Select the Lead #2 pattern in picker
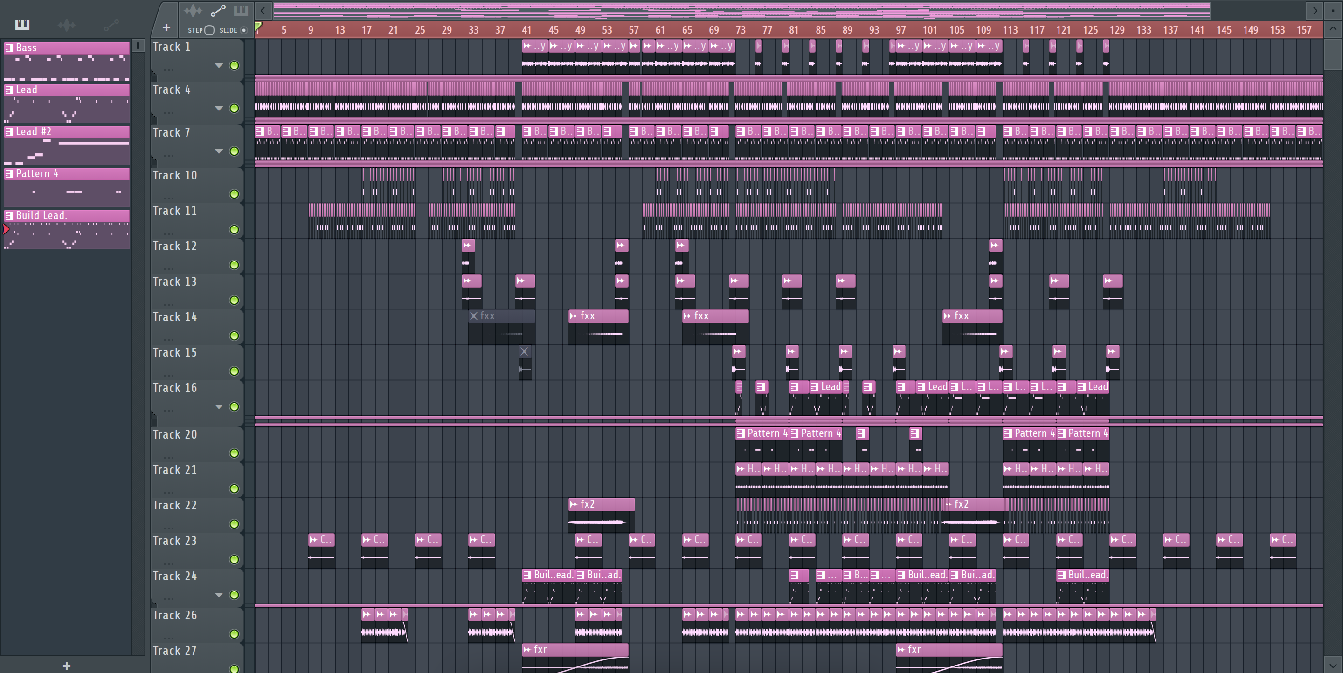 click(x=67, y=145)
